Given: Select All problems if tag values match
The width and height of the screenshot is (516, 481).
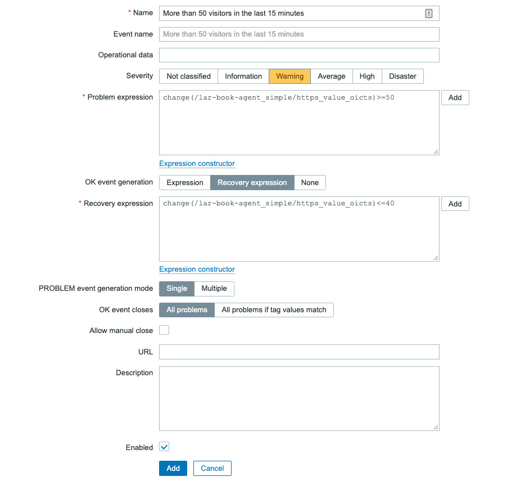Looking at the screenshot, I should [274, 309].
